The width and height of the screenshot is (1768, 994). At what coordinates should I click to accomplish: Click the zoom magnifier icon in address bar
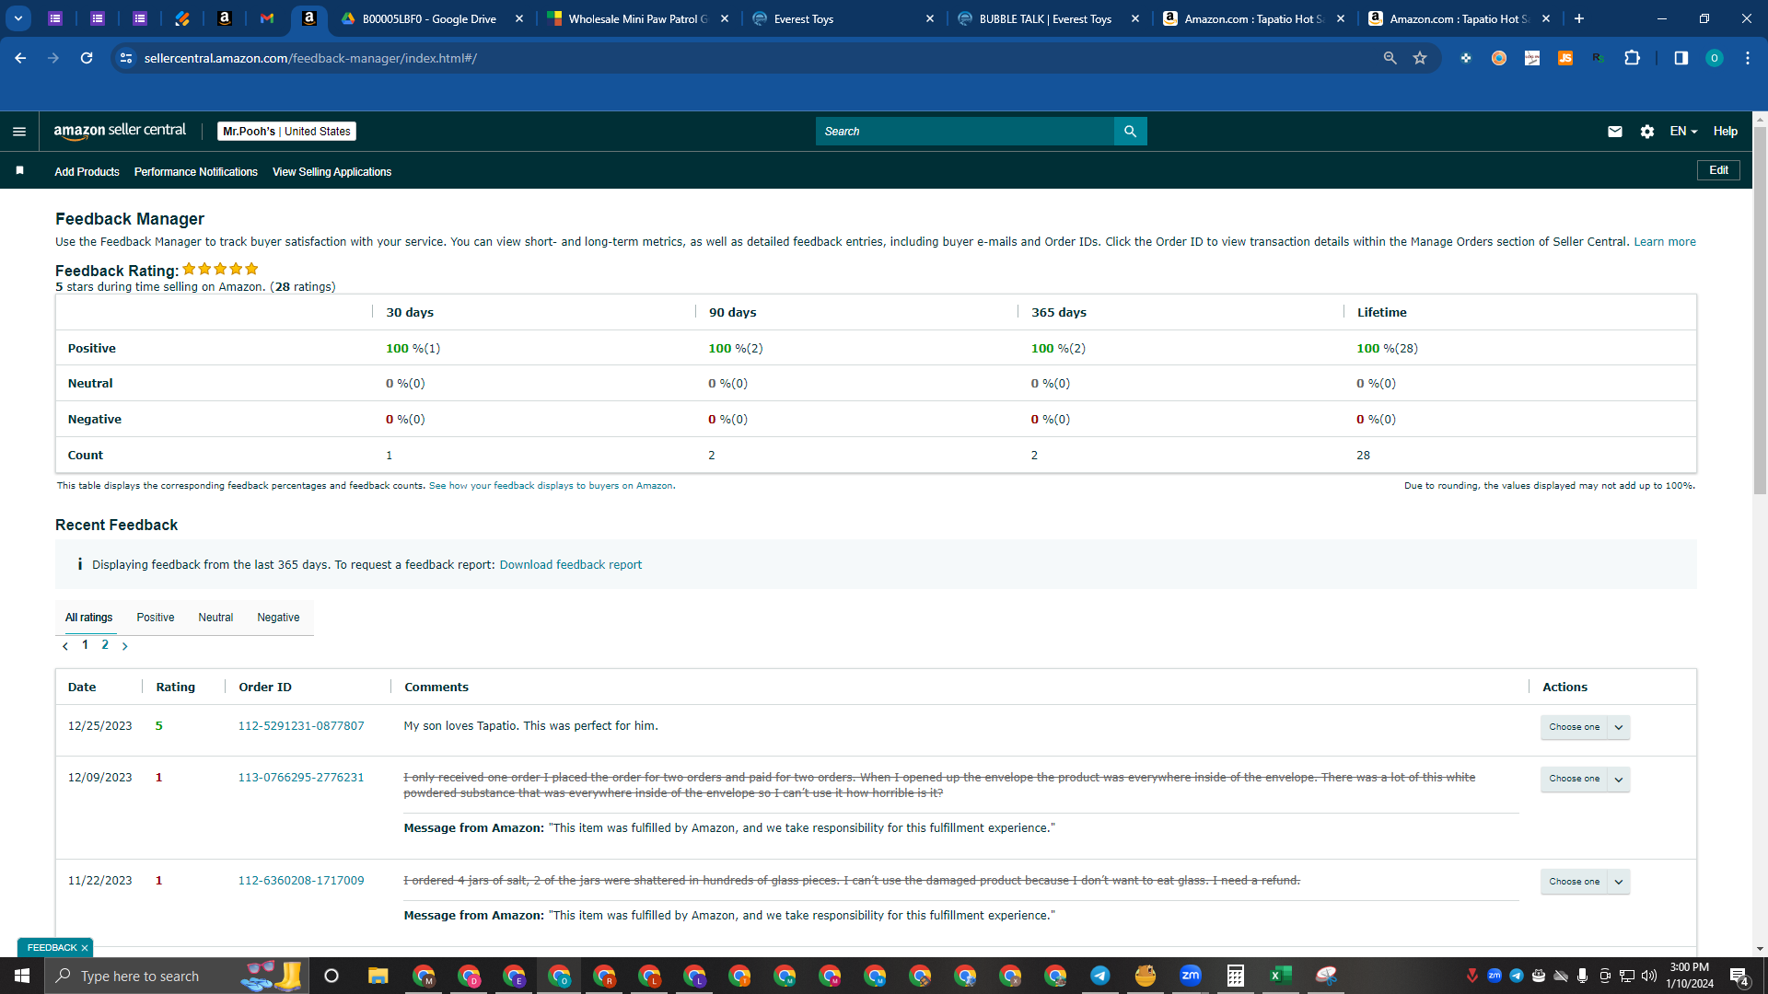[1390, 58]
